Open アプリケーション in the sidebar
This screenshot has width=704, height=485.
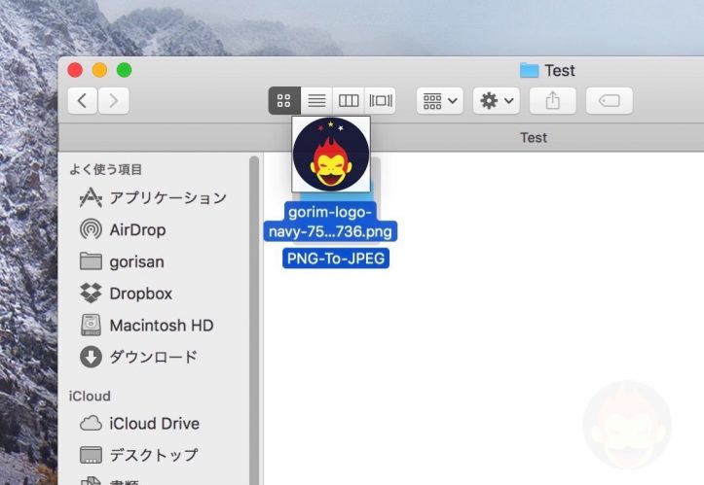click(153, 197)
